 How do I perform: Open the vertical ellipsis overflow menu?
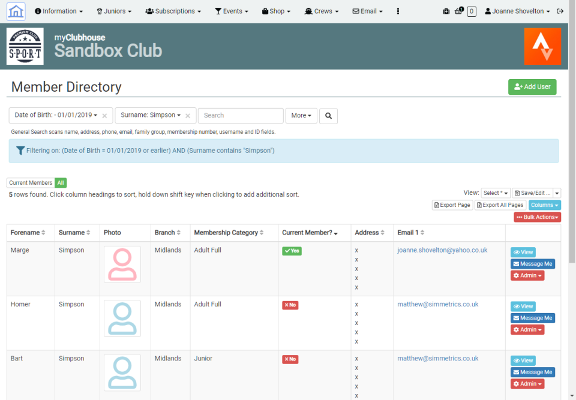point(398,11)
